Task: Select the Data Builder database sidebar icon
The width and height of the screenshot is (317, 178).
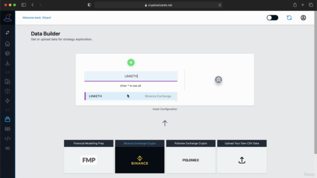Action: (7, 119)
